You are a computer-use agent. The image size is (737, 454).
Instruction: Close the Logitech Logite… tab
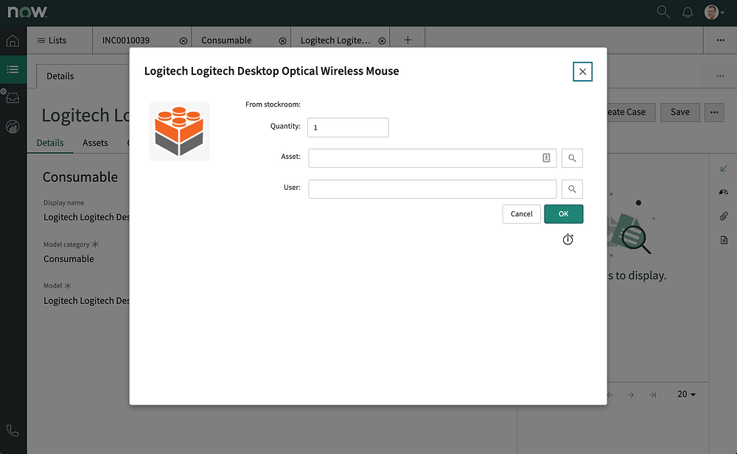[x=382, y=41]
